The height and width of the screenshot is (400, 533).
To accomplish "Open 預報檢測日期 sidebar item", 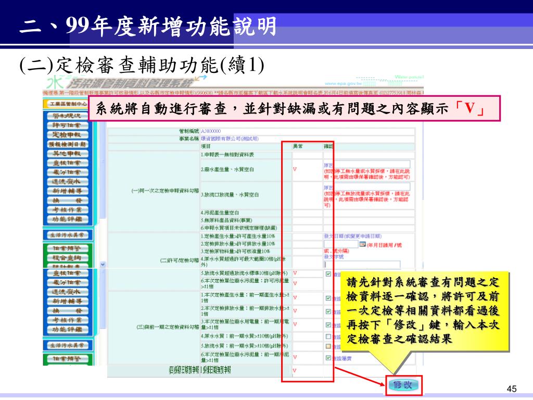I will tap(67, 144).
